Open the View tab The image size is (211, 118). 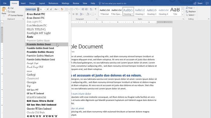tap(85, 3)
